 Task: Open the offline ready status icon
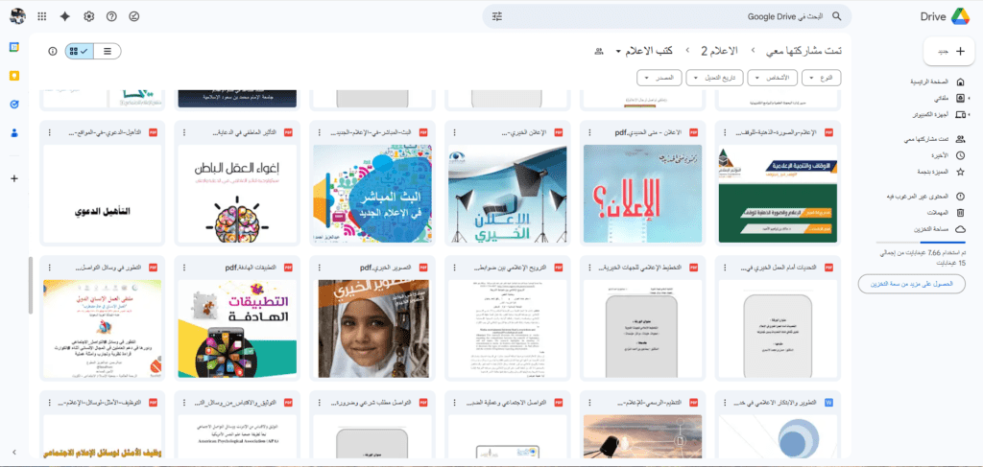[134, 16]
